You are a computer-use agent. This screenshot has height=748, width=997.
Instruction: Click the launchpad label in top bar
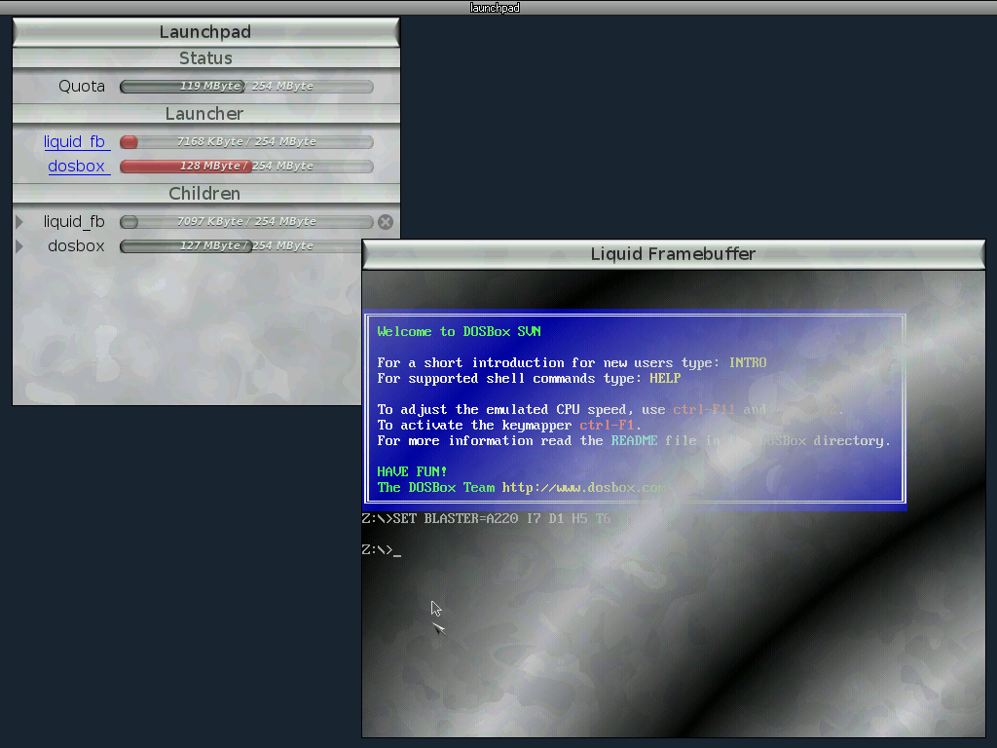[x=495, y=8]
